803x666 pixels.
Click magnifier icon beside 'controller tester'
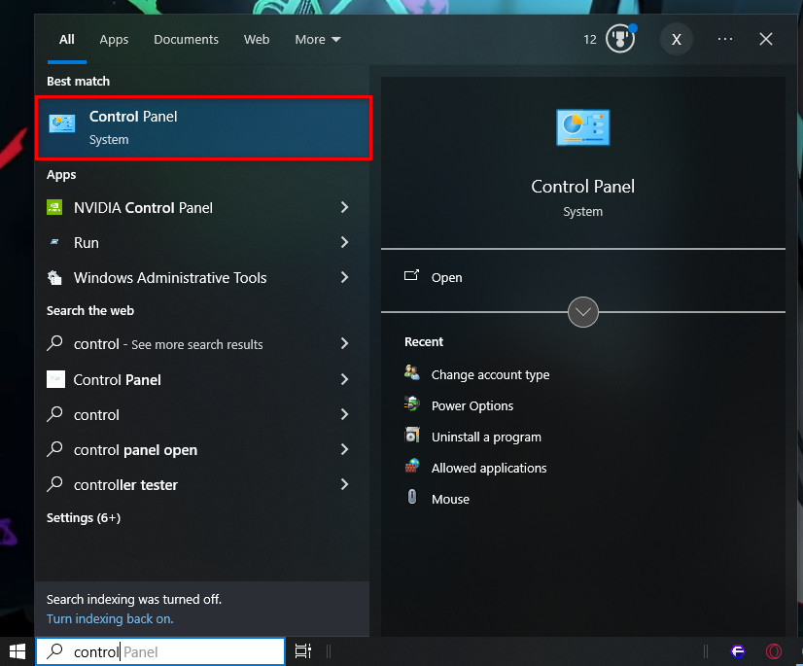tap(54, 483)
